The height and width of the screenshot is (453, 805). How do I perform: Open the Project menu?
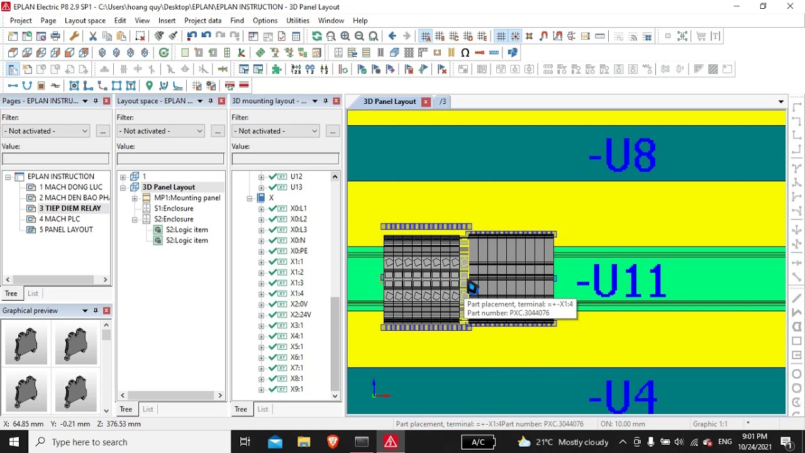click(21, 21)
